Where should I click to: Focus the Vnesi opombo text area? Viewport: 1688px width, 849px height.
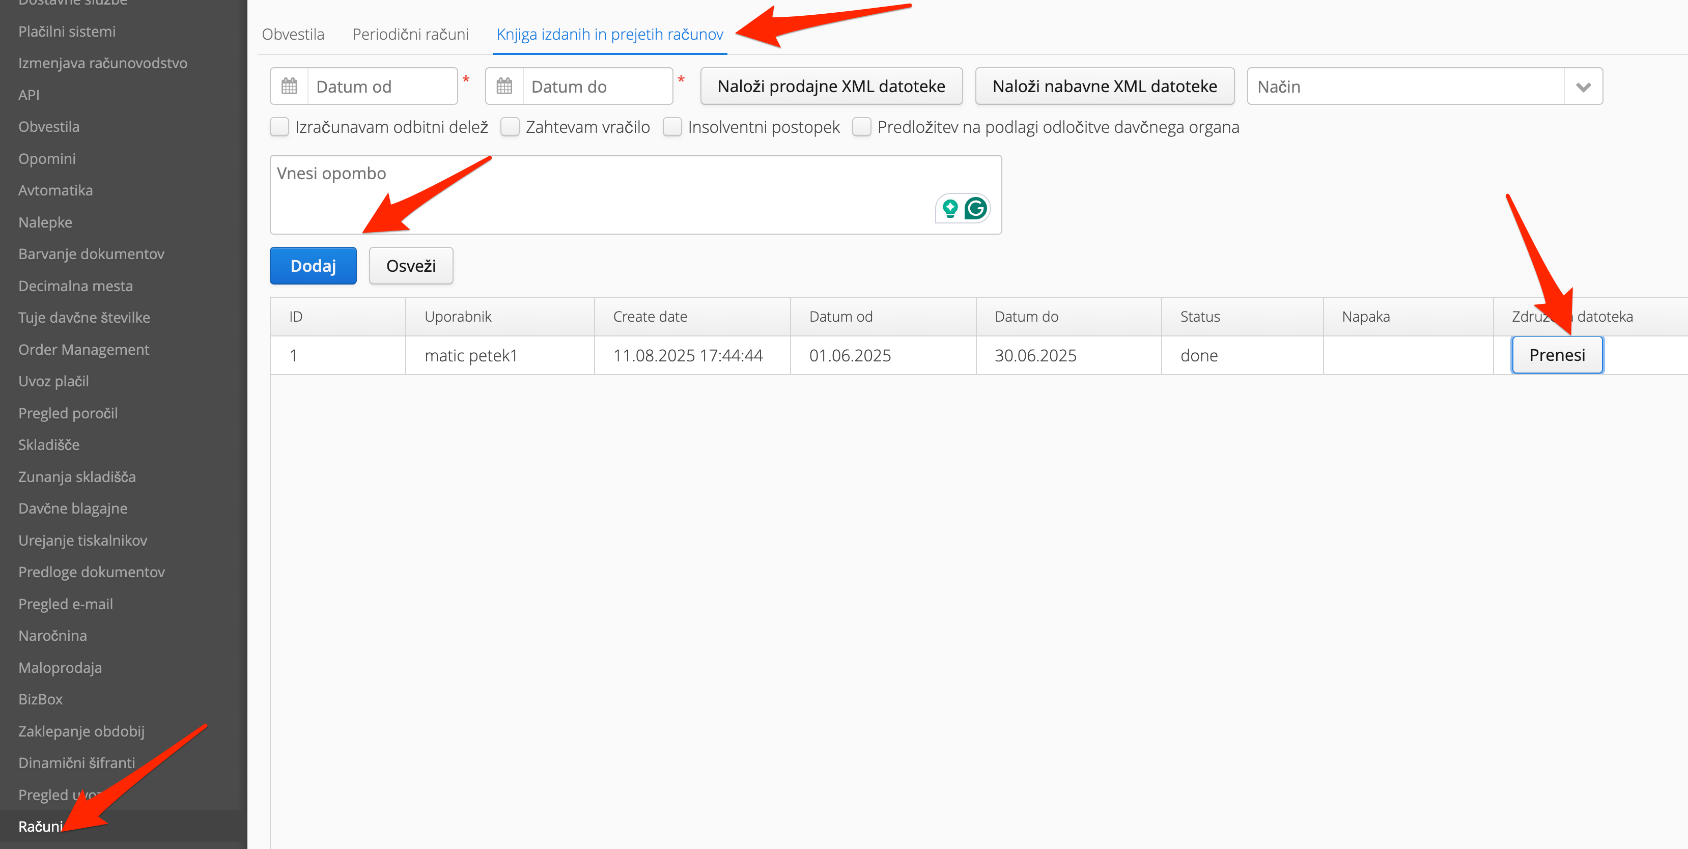[590, 194]
